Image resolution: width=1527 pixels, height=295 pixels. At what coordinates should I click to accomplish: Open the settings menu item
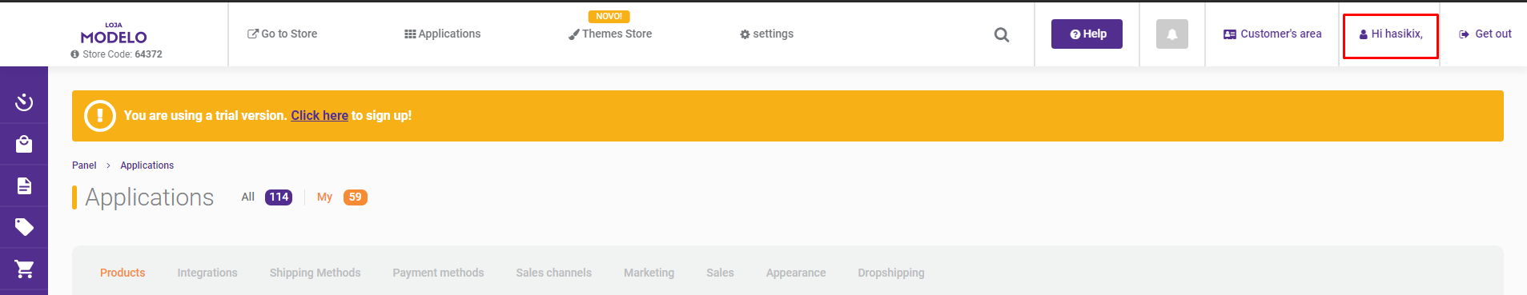point(766,34)
